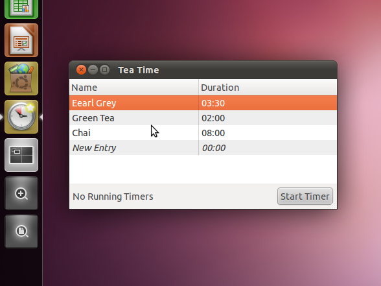Minimize the Tea Time window

coord(93,70)
